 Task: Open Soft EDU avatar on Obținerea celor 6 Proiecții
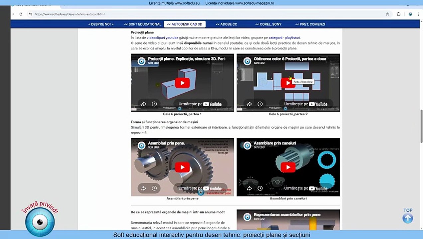pyautogui.click(x=247, y=61)
